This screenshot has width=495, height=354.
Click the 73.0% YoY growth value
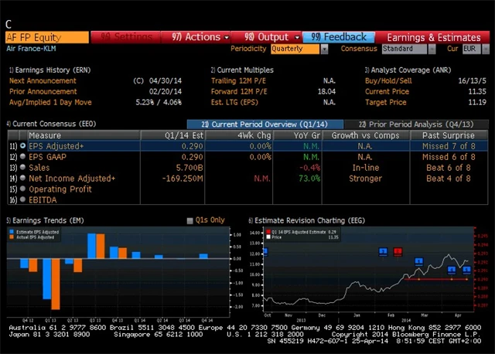309,179
